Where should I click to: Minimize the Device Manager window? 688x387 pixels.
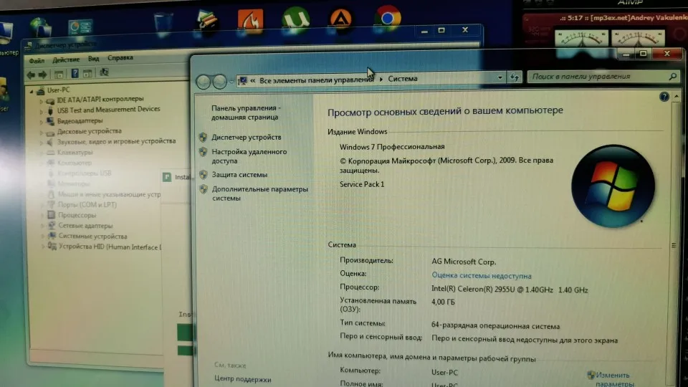coord(424,31)
